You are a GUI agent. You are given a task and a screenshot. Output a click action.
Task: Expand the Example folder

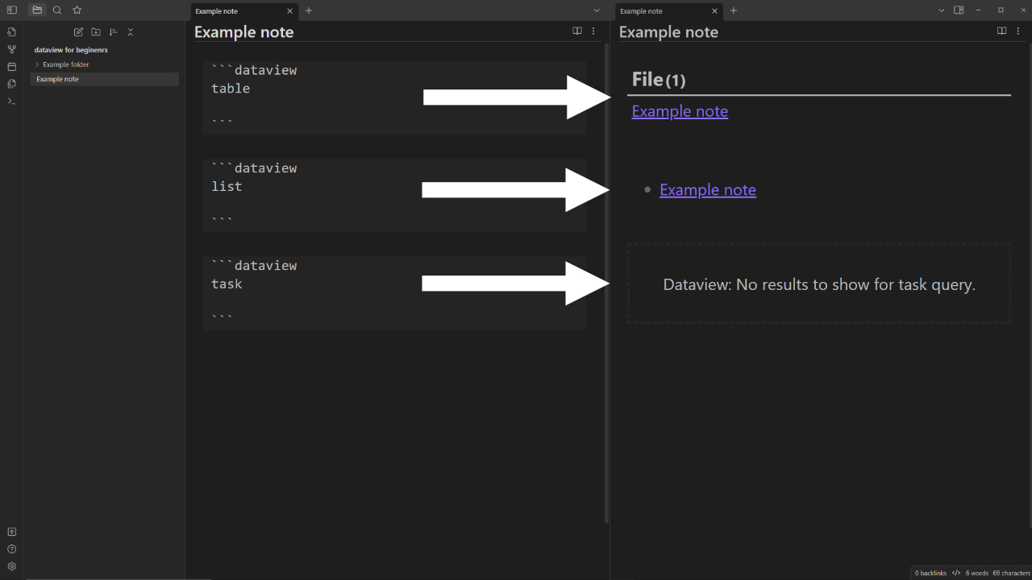point(37,64)
